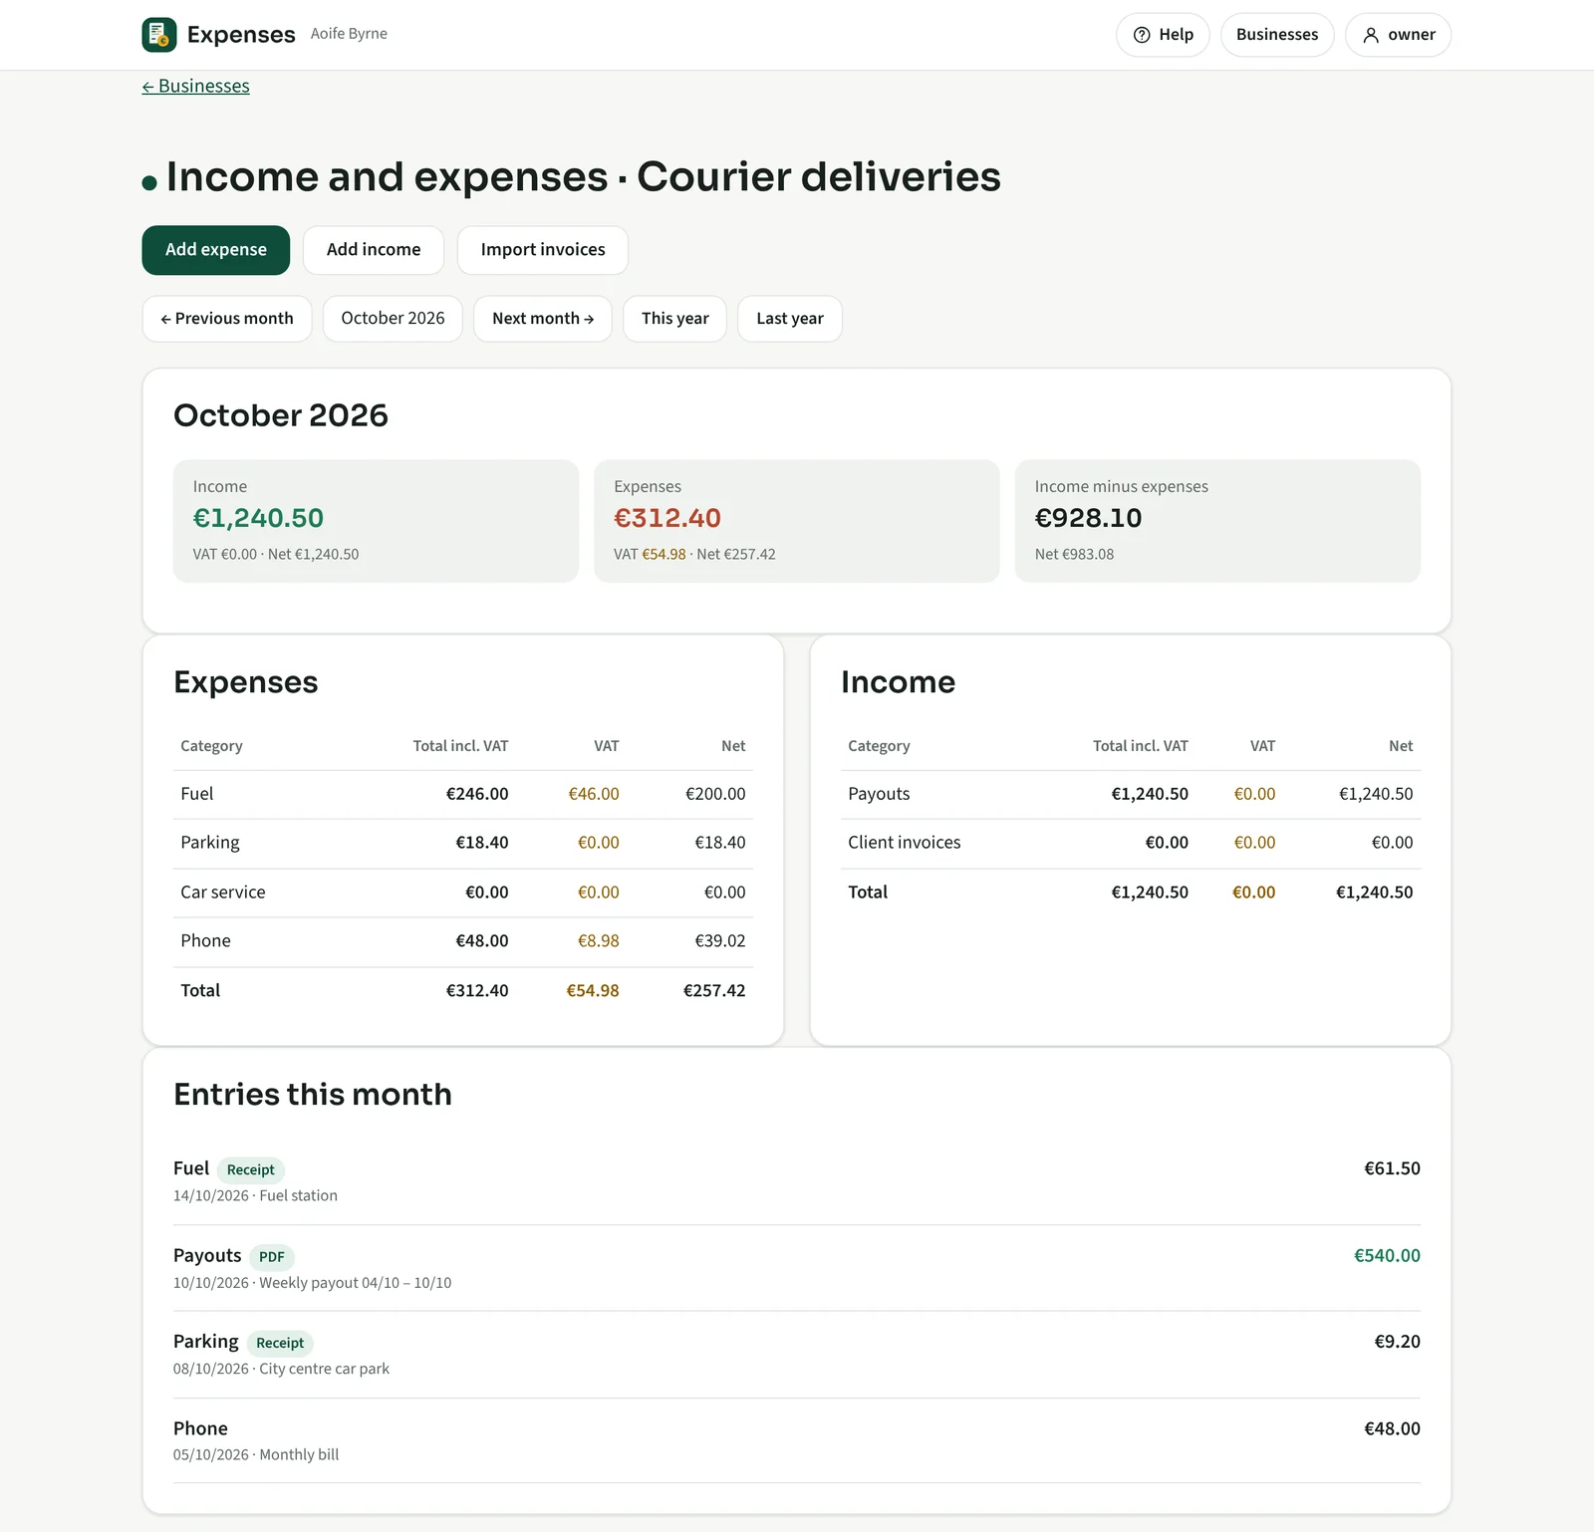The image size is (1594, 1532).
Task: Switch view to Last year
Action: (x=789, y=319)
